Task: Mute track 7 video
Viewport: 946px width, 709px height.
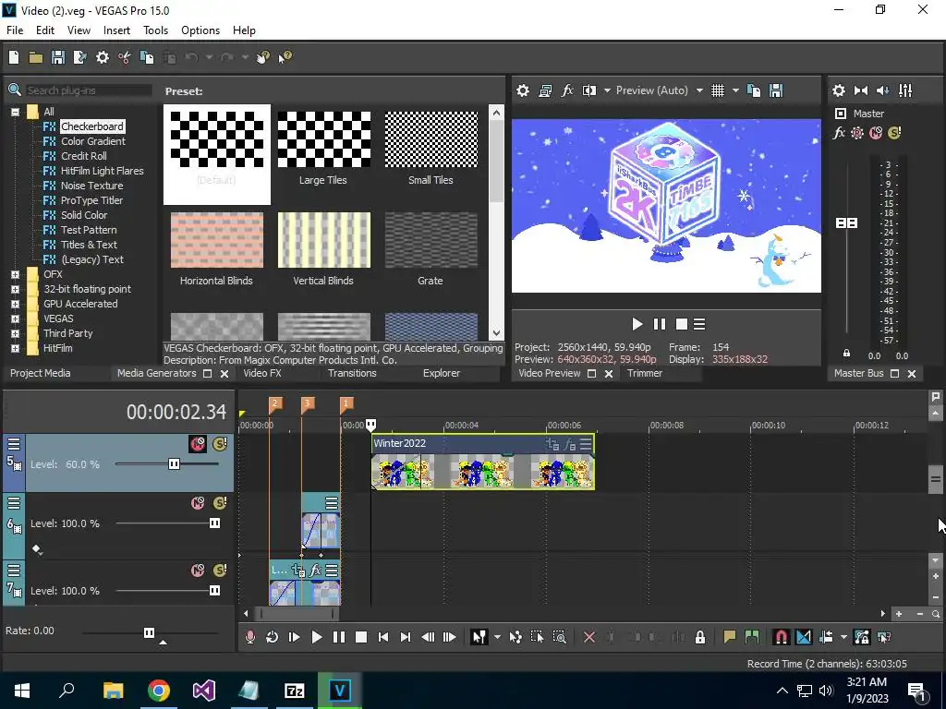Action: click(x=198, y=571)
